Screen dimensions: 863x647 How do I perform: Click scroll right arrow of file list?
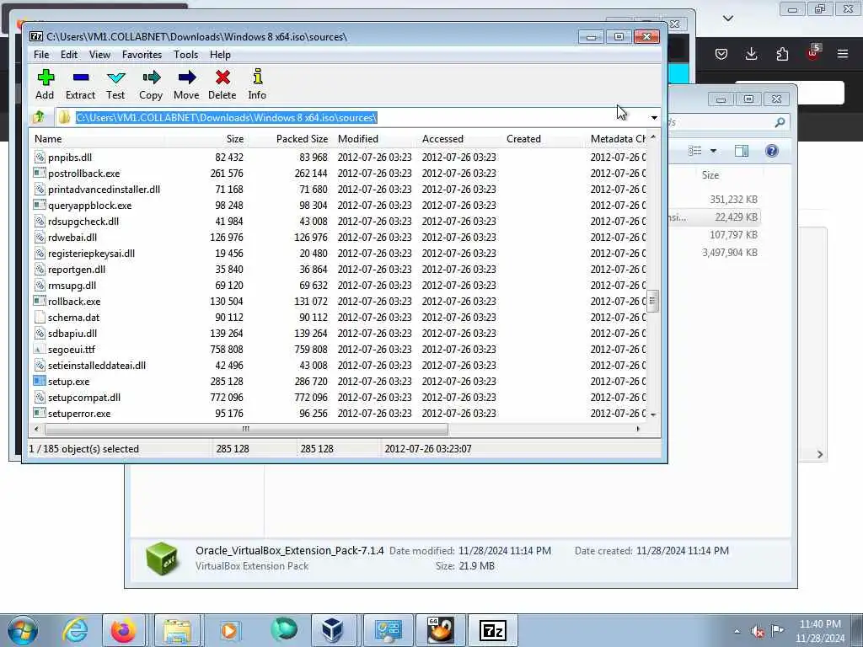click(x=638, y=429)
